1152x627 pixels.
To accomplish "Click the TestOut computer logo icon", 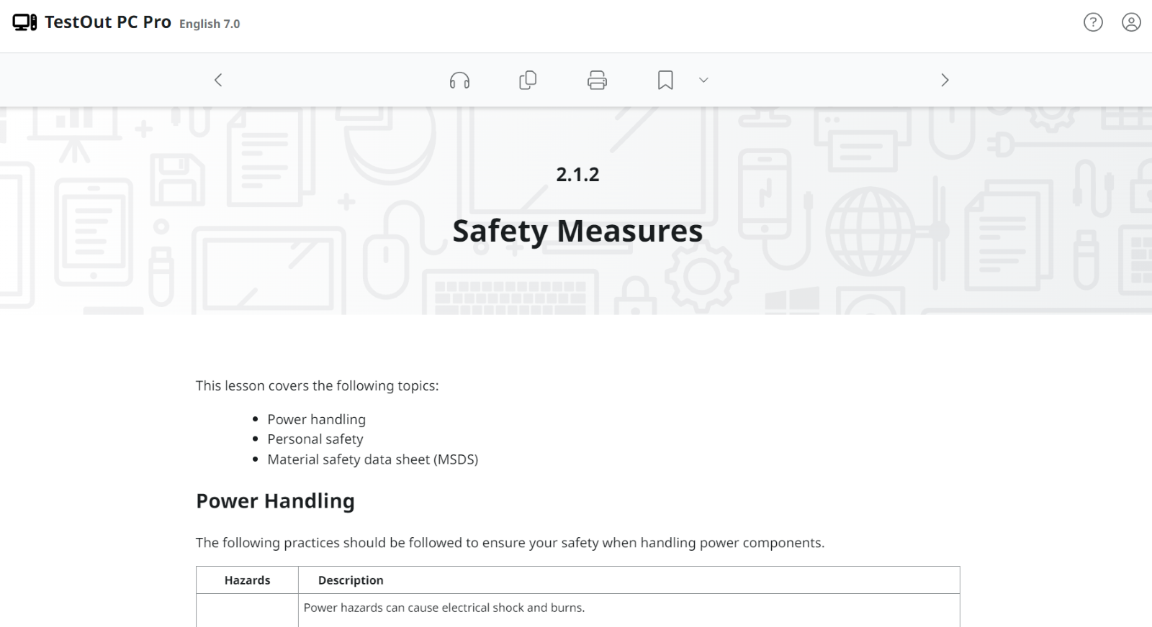I will (24, 23).
